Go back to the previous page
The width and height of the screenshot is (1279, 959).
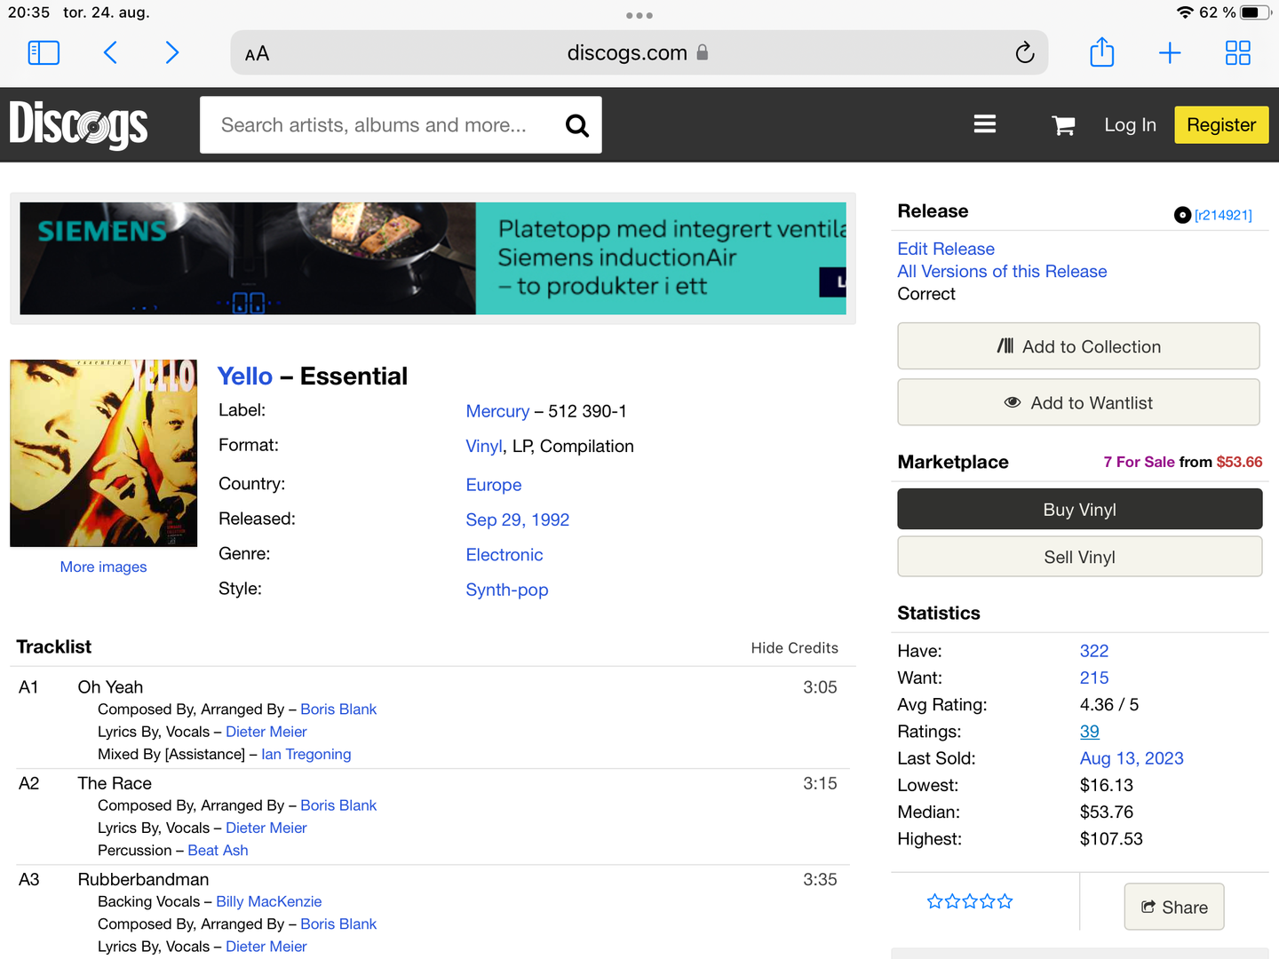[x=110, y=53]
